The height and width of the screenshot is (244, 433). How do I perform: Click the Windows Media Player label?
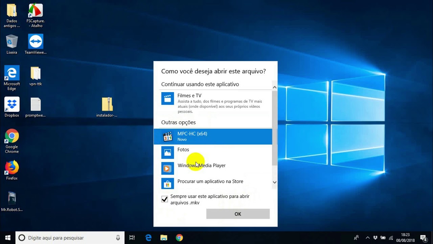click(202, 165)
